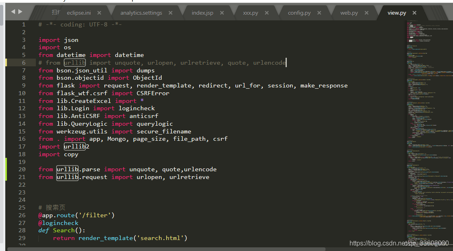Click 'copy' on line 18
This screenshot has height=251, width=453.
71,154
